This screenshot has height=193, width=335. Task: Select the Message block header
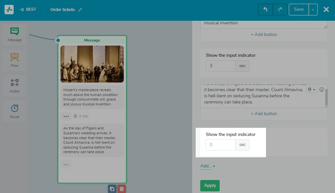pyautogui.click(x=92, y=40)
